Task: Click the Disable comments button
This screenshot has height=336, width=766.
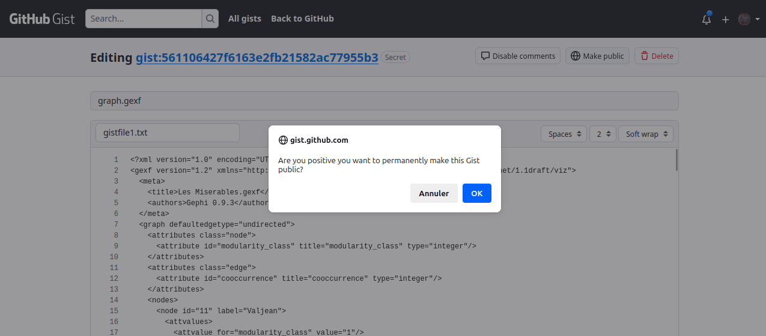Action: pos(518,56)
